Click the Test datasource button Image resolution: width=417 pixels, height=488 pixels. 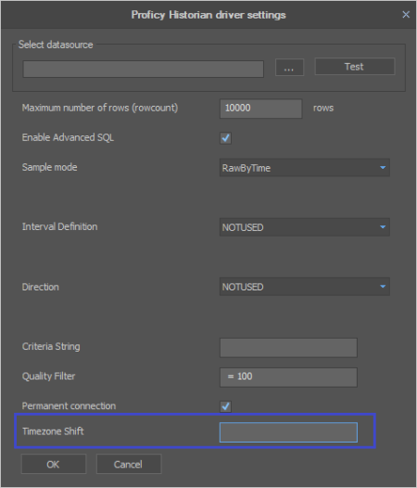click(x=355, y=66)
